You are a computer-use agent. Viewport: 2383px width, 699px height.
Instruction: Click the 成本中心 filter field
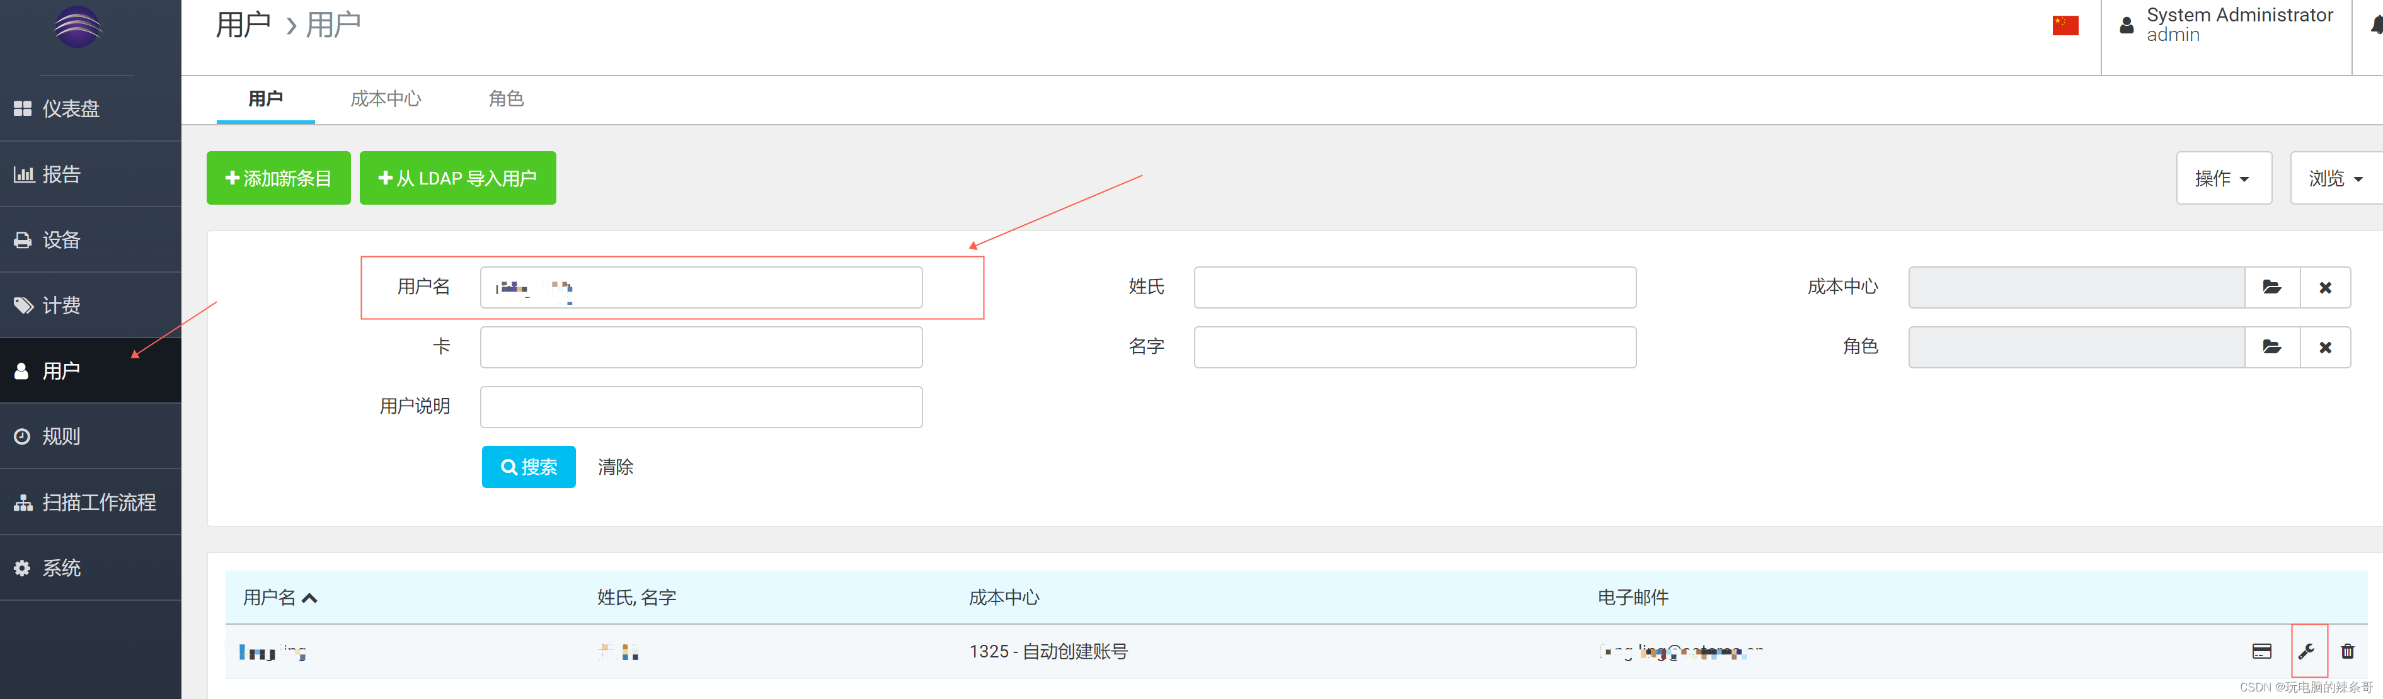pos(2077,288)
